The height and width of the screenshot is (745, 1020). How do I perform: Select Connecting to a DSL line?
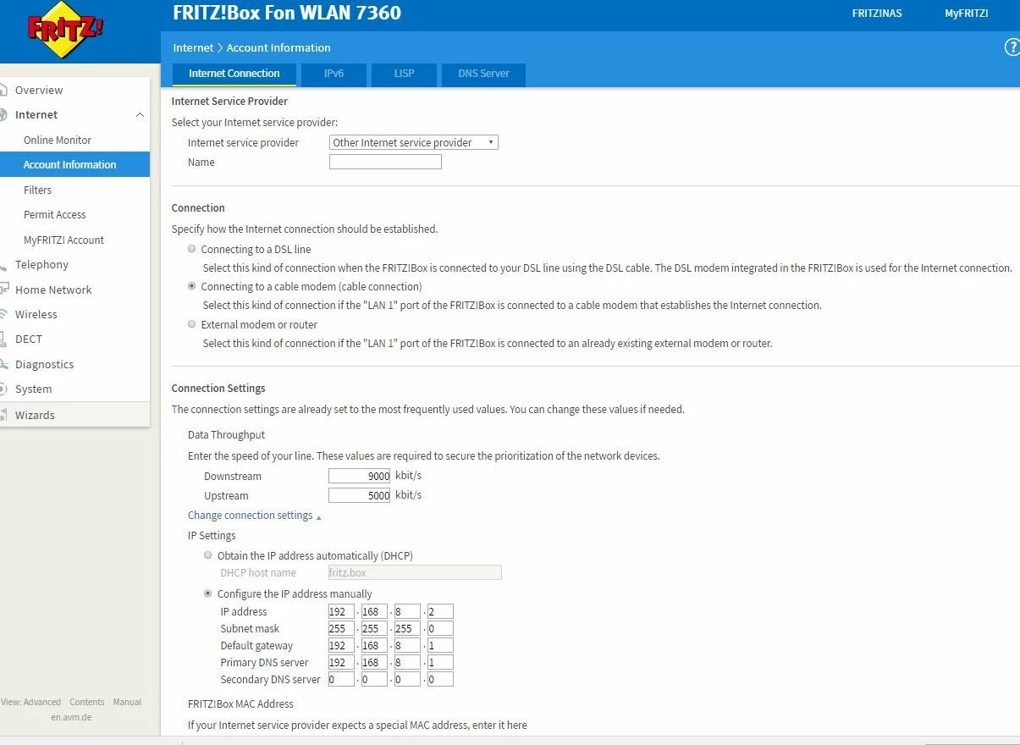click(191, 249)
